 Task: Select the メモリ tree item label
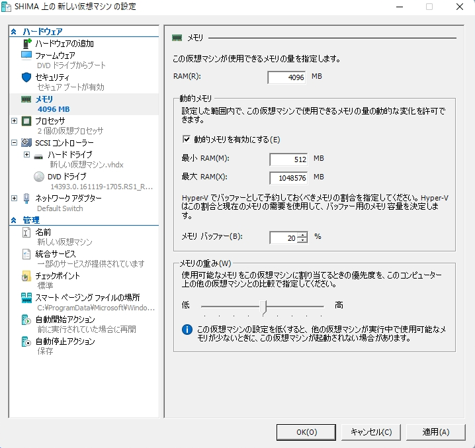(44, 99)
